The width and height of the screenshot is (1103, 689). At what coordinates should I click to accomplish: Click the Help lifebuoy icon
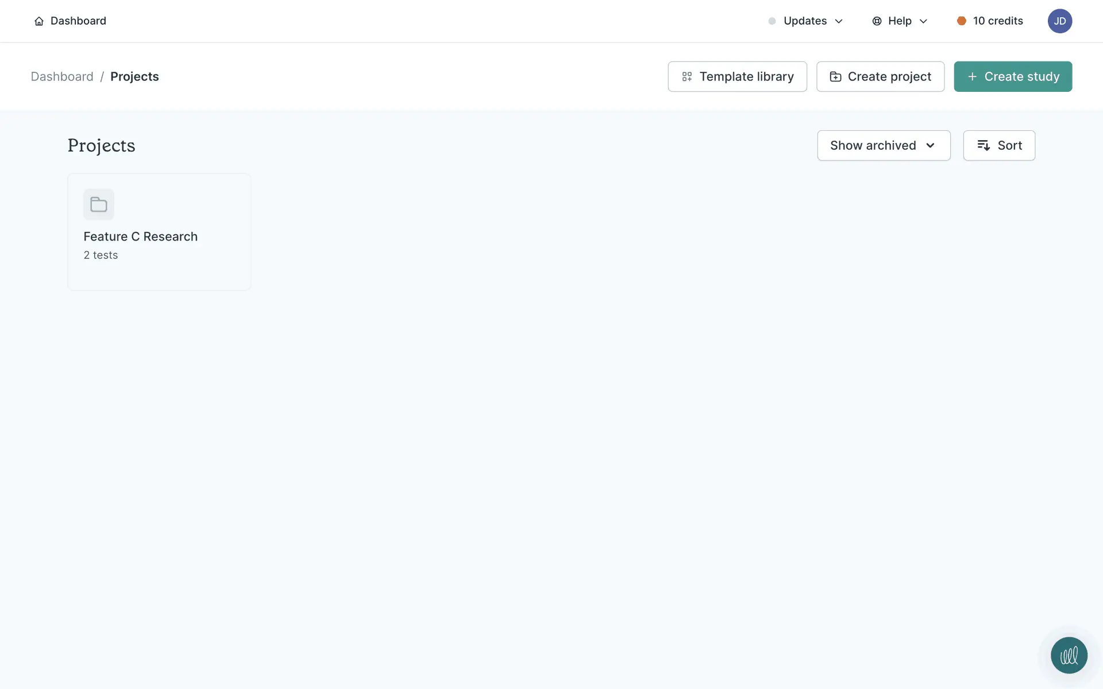tap(877, 21)
